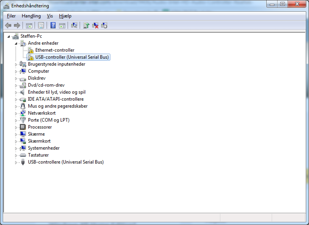
Task: Toggle the console tree visibility icon
Action: [29, 25]
